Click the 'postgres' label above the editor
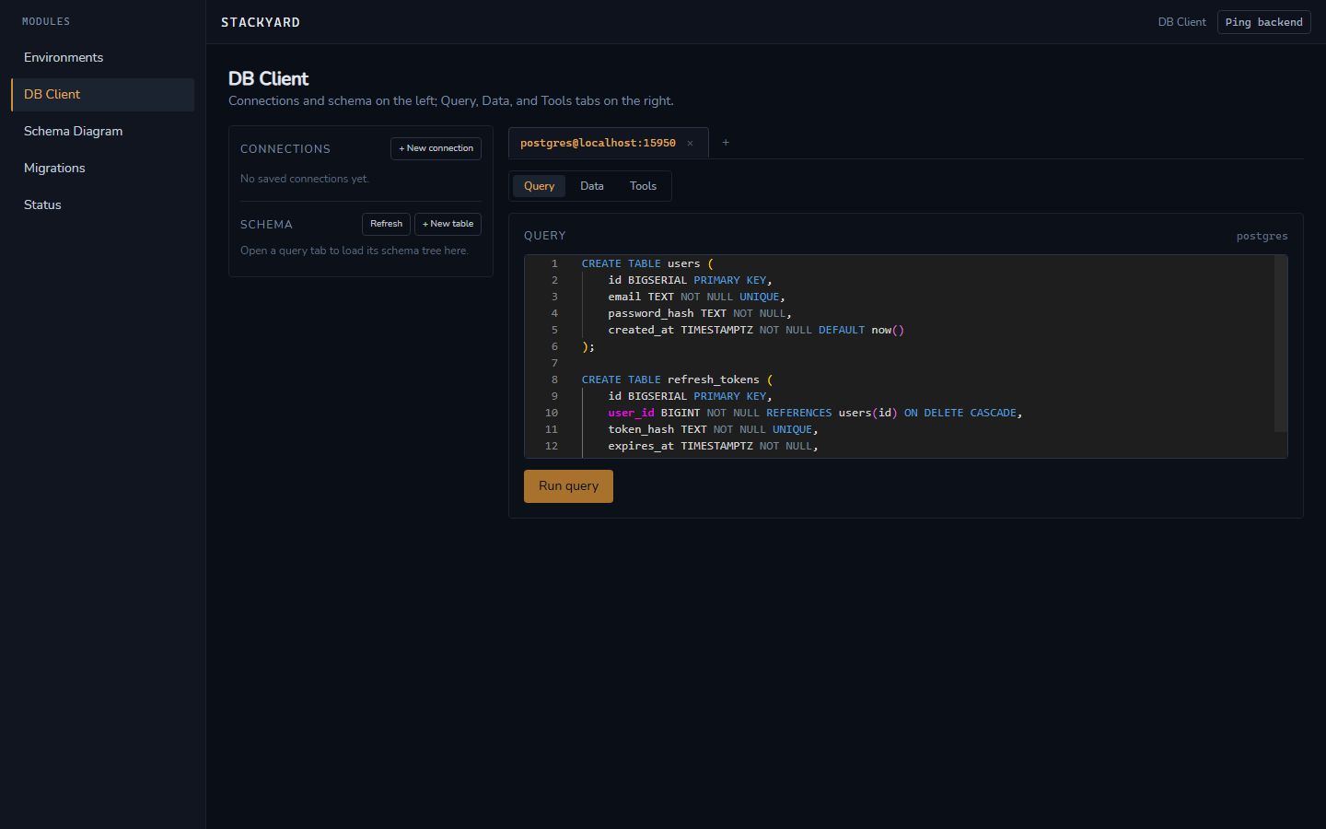Image resolution: width=1326 pixels, height=829 pixels. point(1262,236)
